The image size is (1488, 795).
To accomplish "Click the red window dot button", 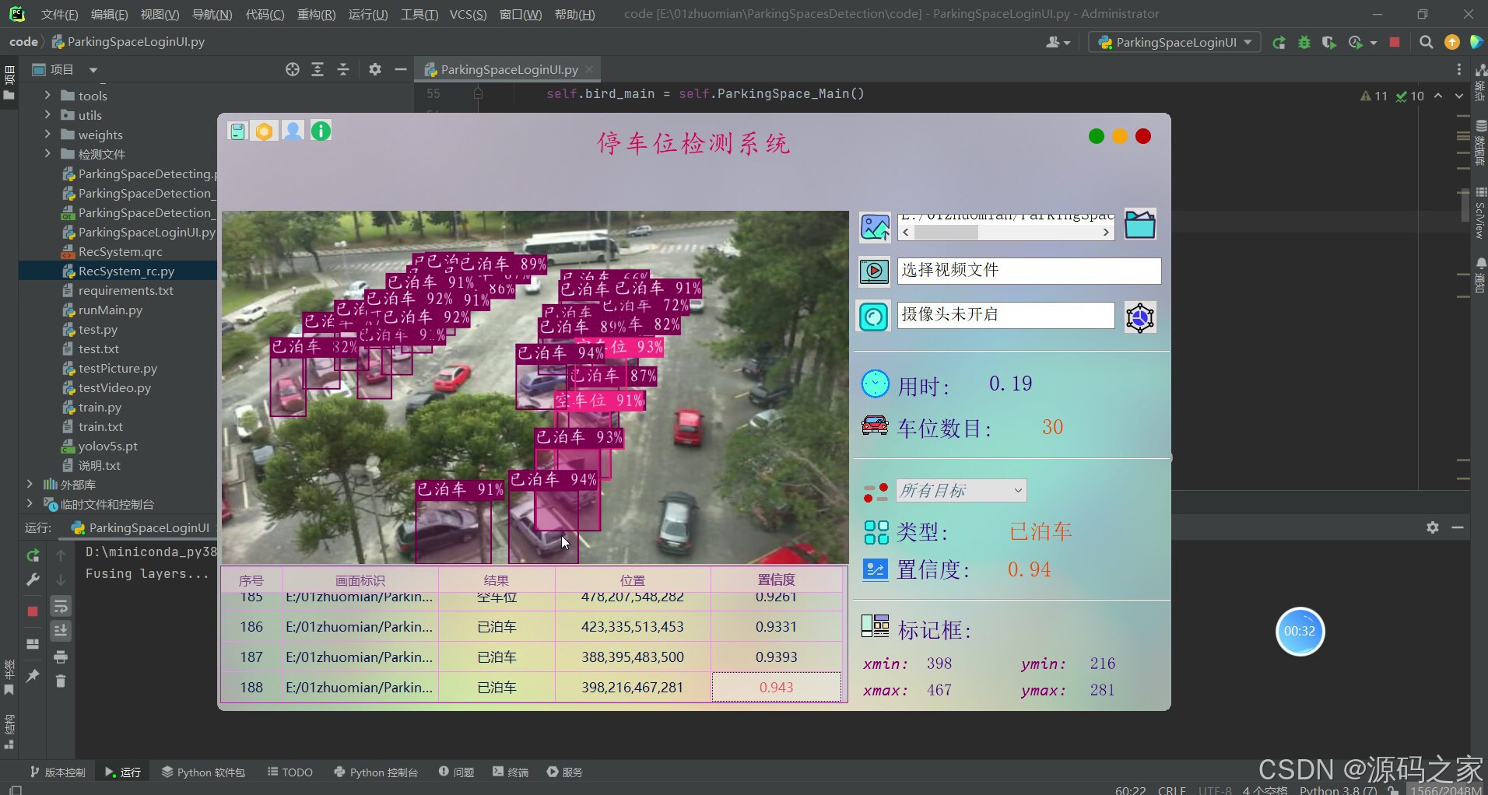I will pos(1143,137).
